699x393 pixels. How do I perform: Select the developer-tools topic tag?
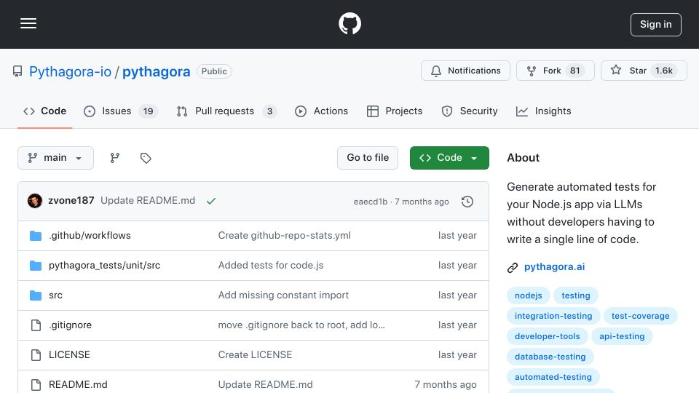point(547,336)
